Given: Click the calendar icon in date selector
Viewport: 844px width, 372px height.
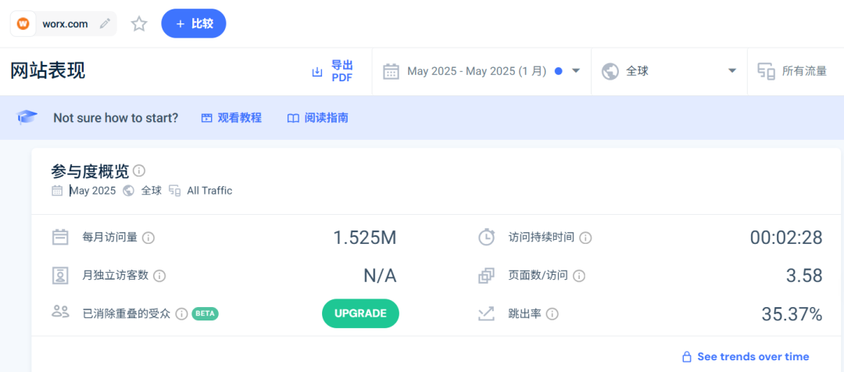Looking at the screenshot, I should point(391,71).
